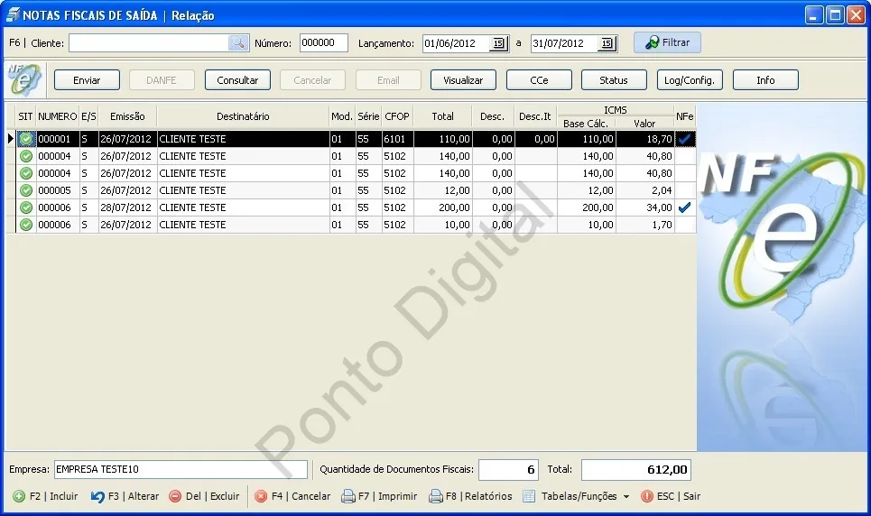The width and height of the screenshot is (871, 516).
Task: Click F7 Imprimir printer icon
Action: pyautogui.click(x=348, y=496)
